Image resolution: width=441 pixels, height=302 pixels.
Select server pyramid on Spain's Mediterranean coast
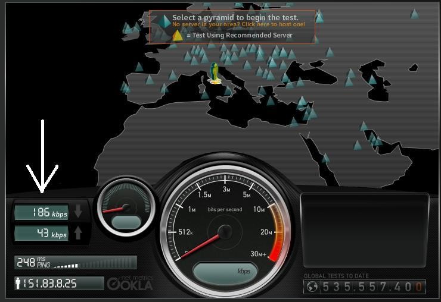click(164, 88)
